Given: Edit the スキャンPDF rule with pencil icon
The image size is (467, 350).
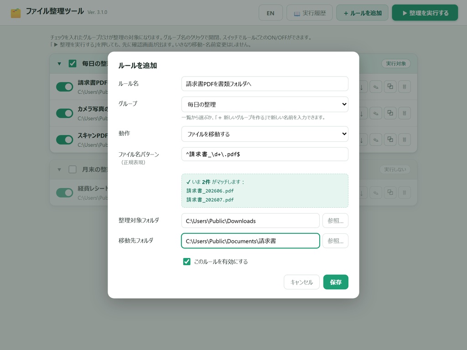Looking at the screenshot, I should pyautogui.click(x=376, y=139).
